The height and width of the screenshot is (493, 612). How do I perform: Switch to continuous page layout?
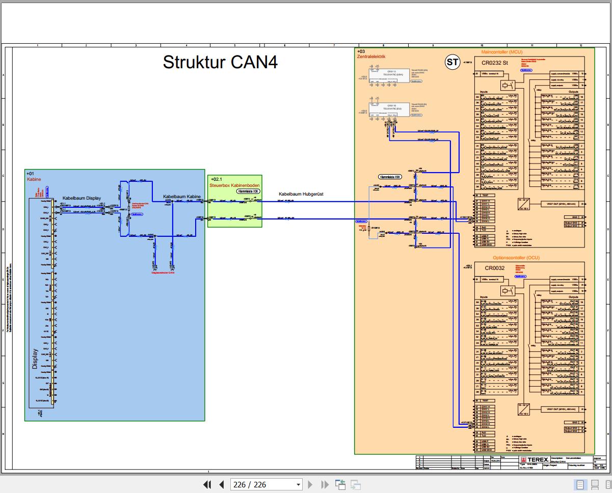595,484
